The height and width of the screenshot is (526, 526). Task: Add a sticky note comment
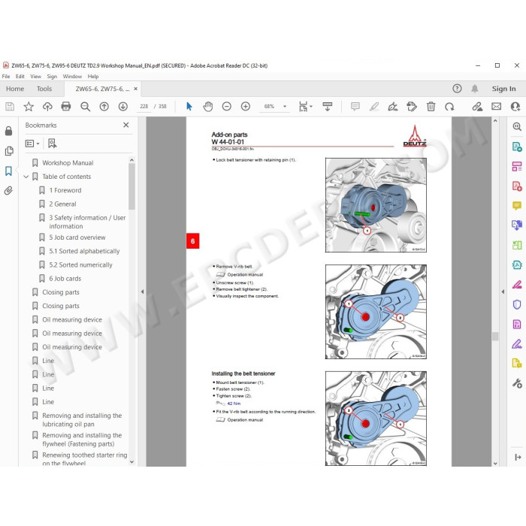355,107
